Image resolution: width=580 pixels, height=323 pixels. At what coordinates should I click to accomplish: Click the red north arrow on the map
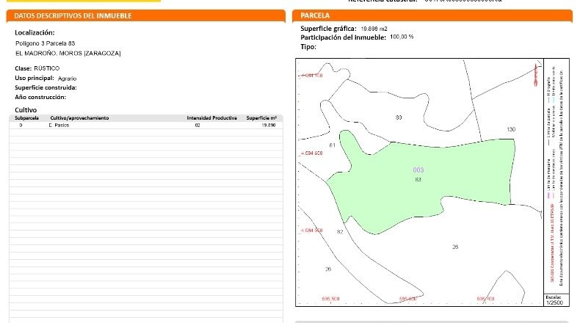tap(535, 75)
